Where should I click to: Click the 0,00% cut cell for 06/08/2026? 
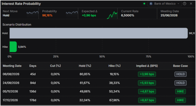click(x=55, y=74)
